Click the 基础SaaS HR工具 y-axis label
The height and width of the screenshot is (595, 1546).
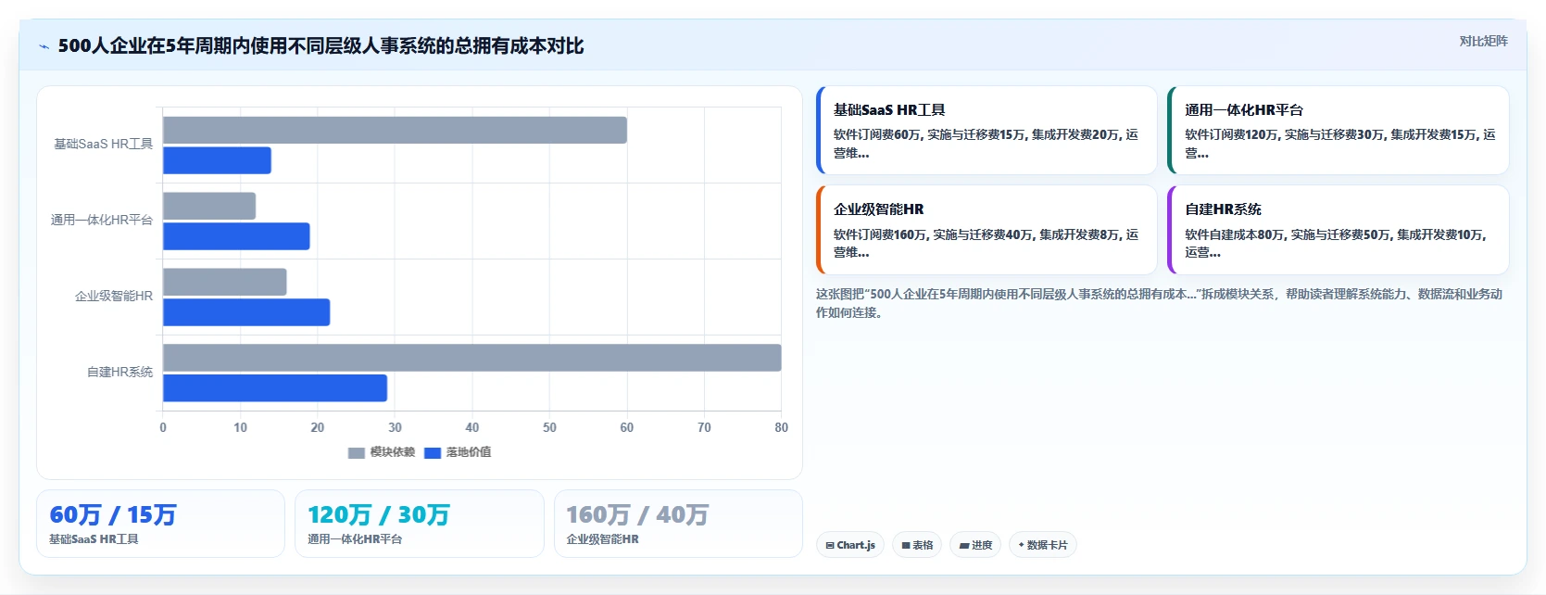pos(103,144)
